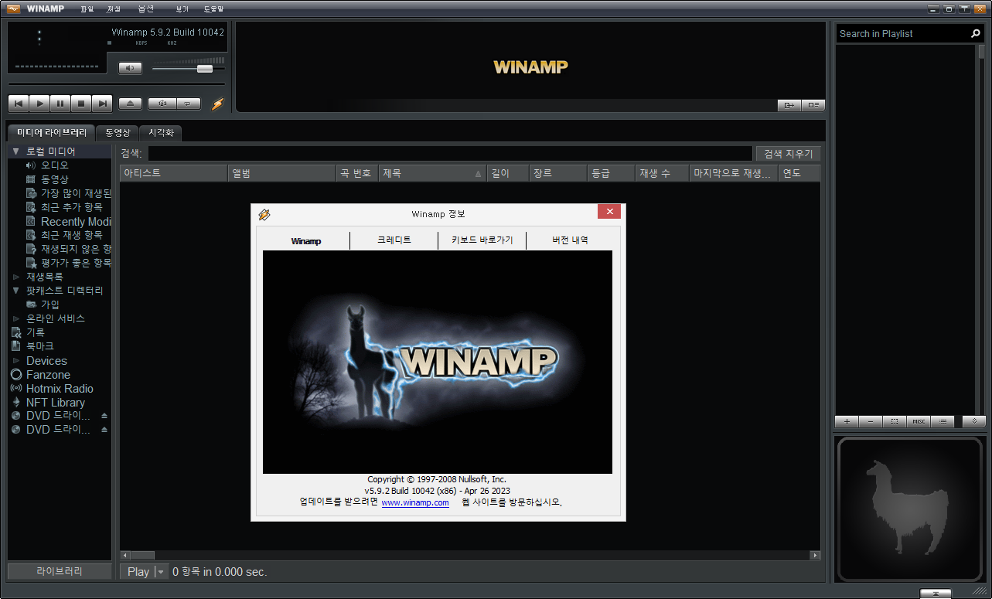The image size is (992, 599).
Task: Pause the current track
Action: coord(60,104)
